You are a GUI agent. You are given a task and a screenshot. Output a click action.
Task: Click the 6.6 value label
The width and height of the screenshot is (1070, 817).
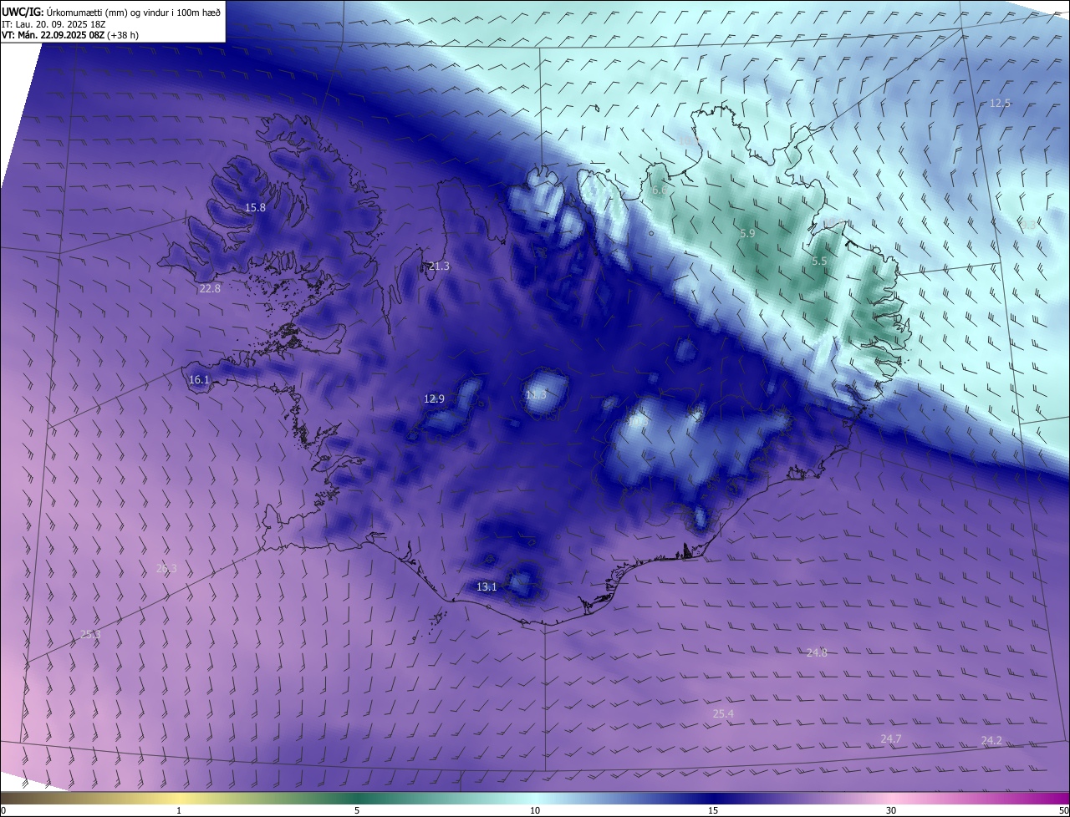[660, 190]
